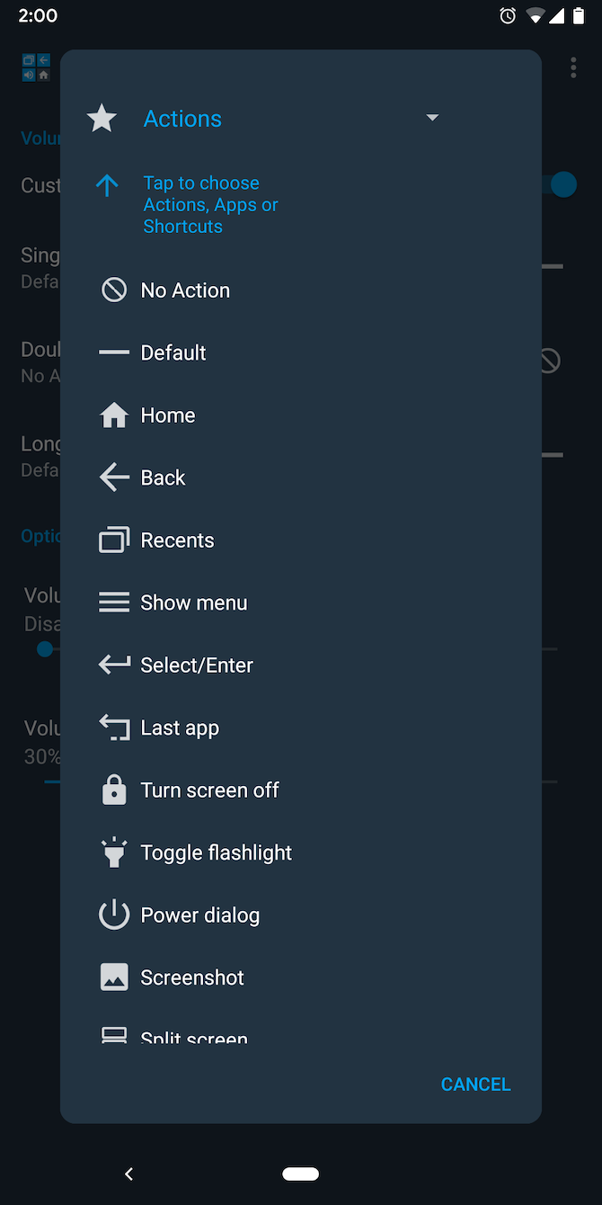Tap the Toggle flashlight icon
Image resolution: width=602 pixels, height=1205 pixels.
point(113,852)
